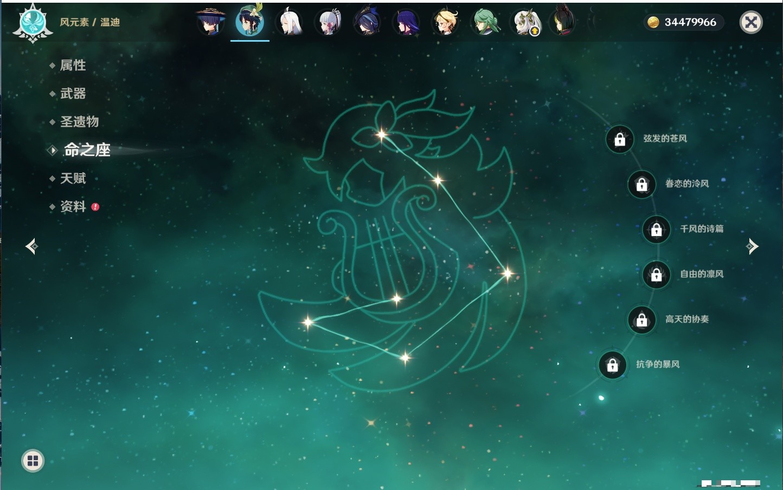Viewport: 783px width, 490px height.
Task: Switch to the long white-haired character portrait
Action: point(289,22)
